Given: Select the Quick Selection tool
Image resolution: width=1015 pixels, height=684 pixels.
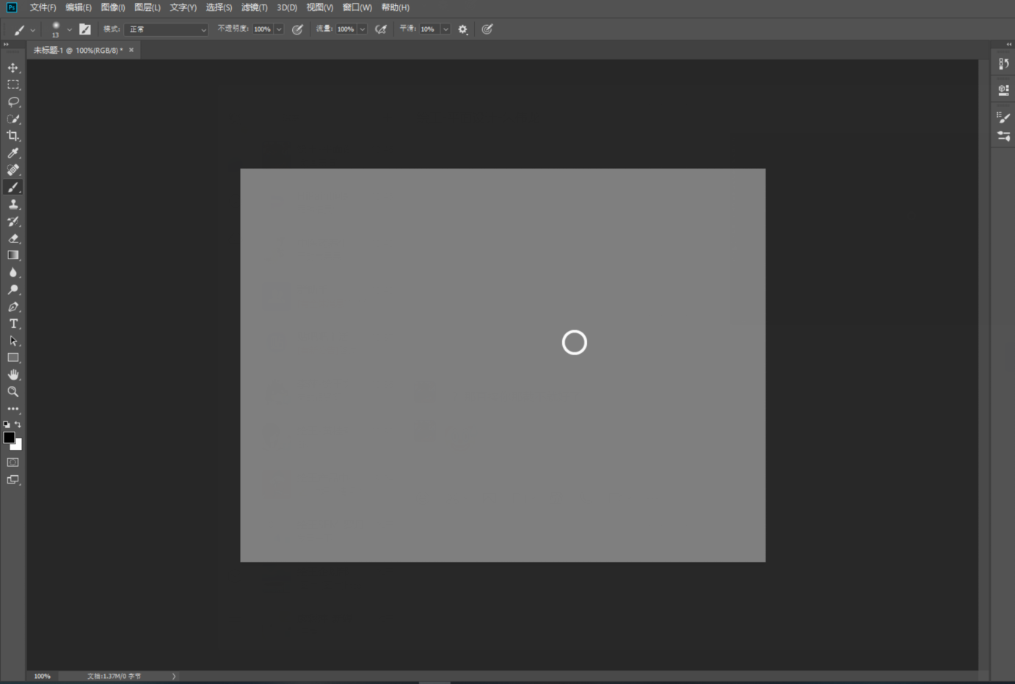Looking at the screenshot, I should 13,119.
